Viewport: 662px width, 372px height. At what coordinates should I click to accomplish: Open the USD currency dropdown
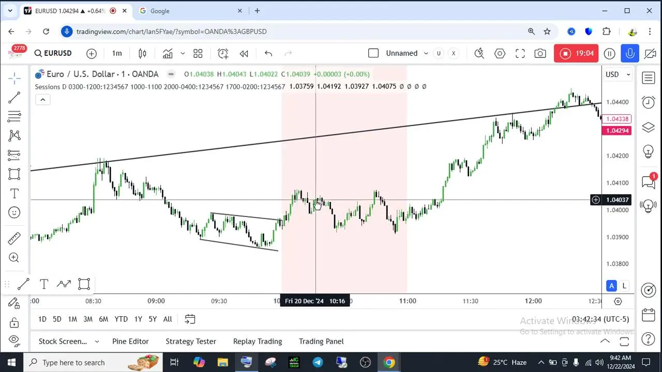(x=618, y=74)
